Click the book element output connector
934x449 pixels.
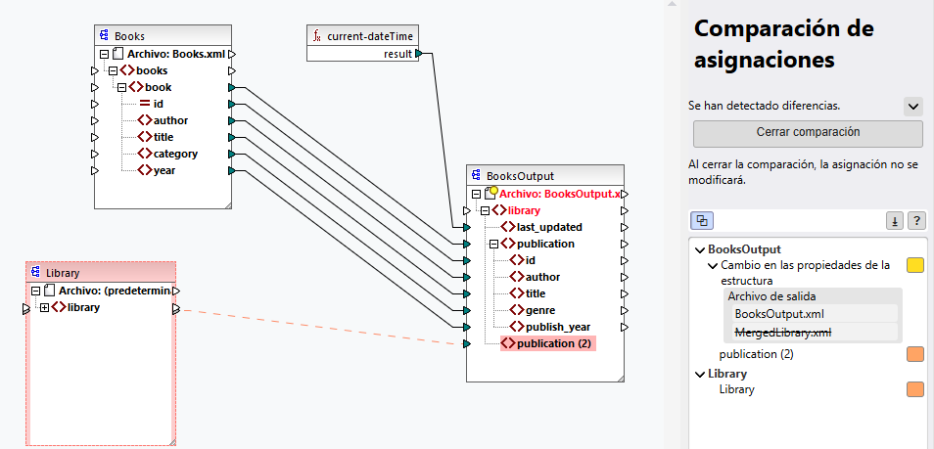(x=232, y=87)
